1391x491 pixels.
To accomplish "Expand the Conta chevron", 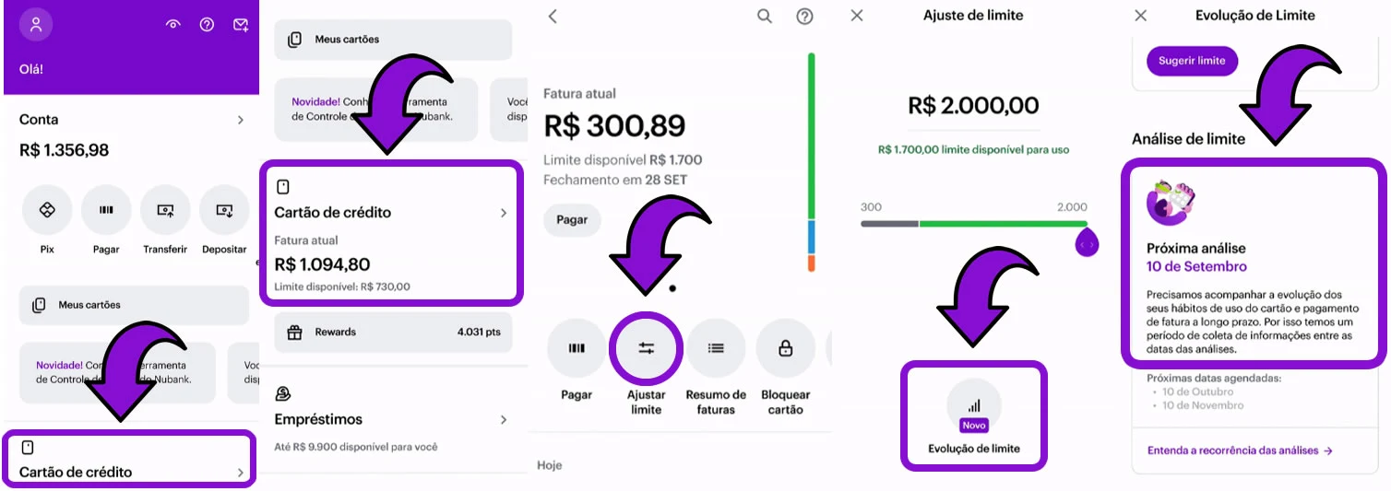I will pos(241,120).
